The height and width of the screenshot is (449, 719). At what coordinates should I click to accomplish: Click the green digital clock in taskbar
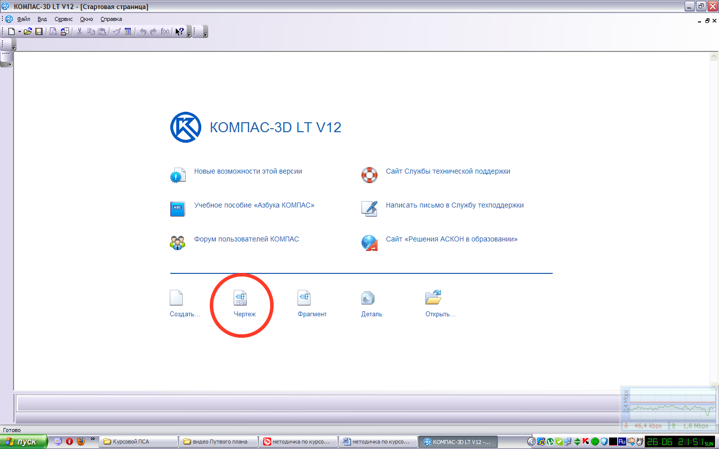tap(681, 442)
